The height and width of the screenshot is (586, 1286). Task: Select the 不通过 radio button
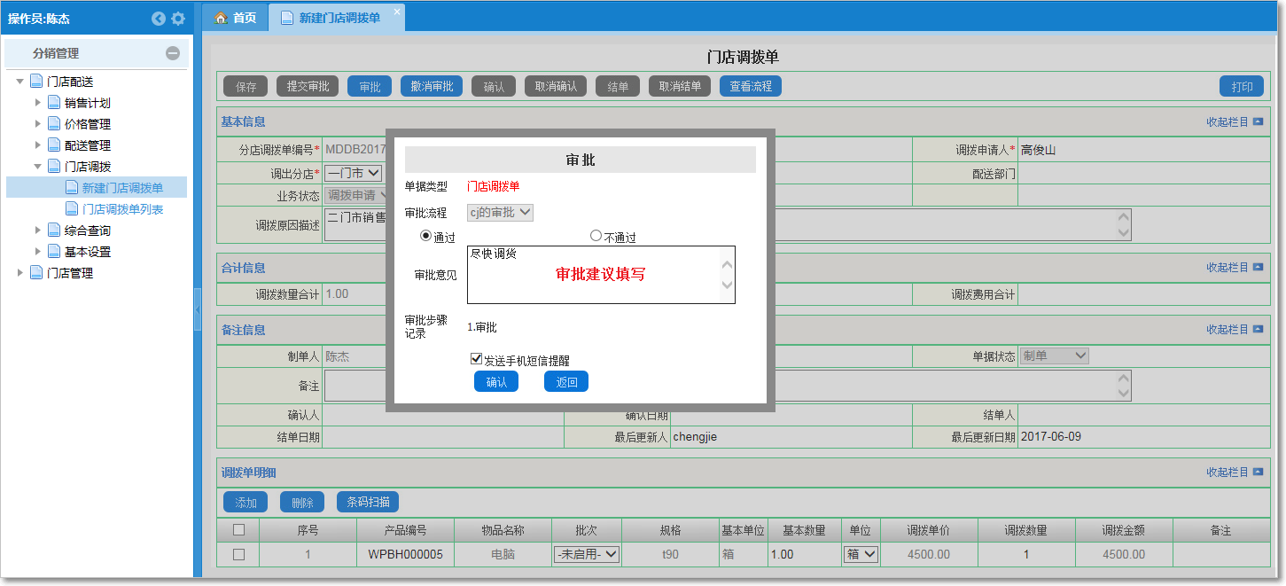coord(596,236)
